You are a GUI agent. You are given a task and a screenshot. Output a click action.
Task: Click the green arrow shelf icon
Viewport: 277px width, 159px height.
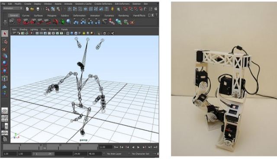(x=62, y=22)
